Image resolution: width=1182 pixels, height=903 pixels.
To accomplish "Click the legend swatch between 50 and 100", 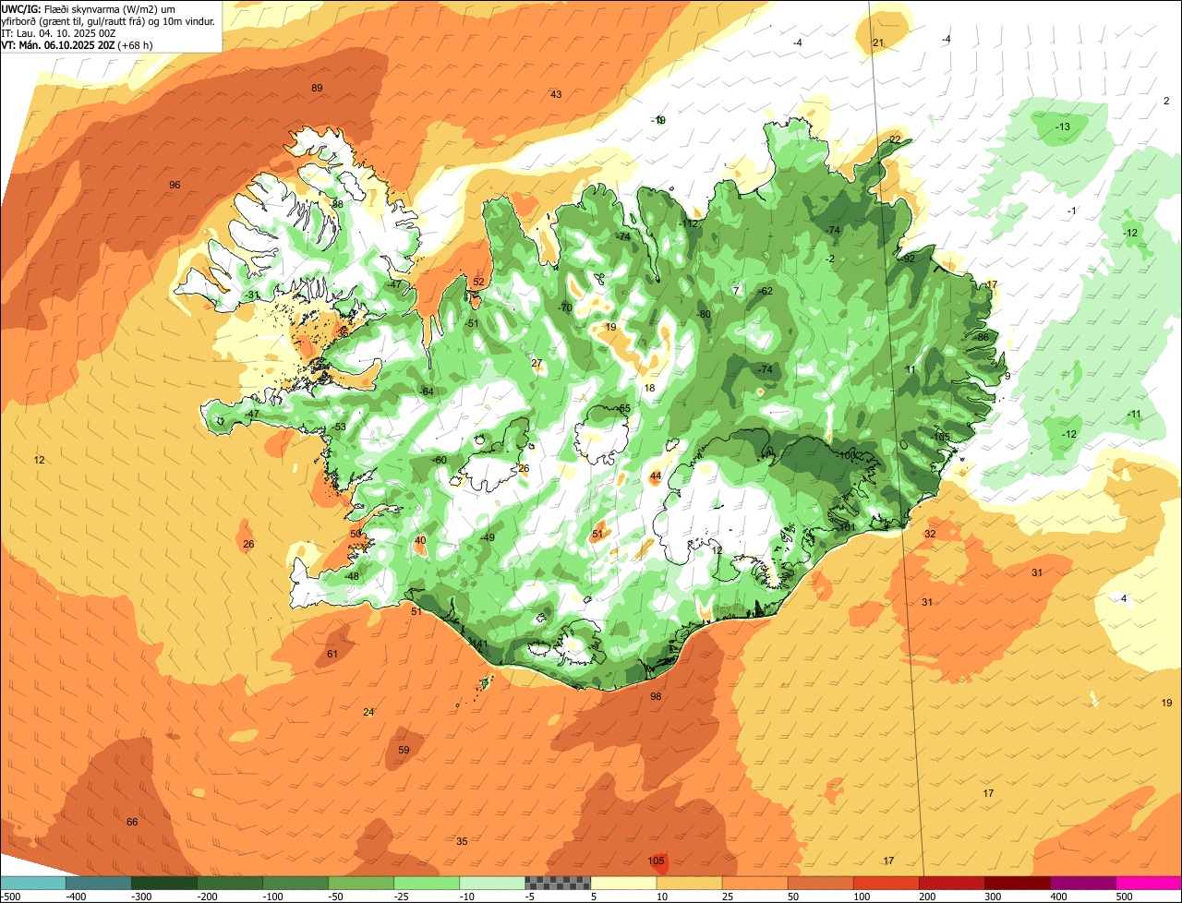I will (821, 883).
